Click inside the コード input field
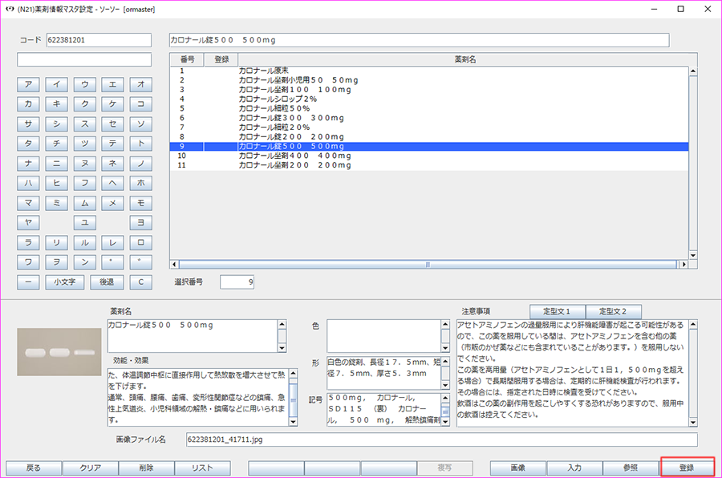 pyautogui.click(x=96, y=38)
